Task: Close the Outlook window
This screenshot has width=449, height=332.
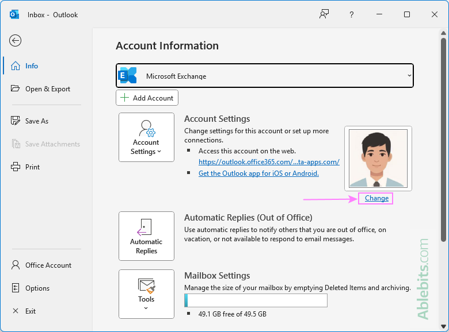Action: click(435, 14)
